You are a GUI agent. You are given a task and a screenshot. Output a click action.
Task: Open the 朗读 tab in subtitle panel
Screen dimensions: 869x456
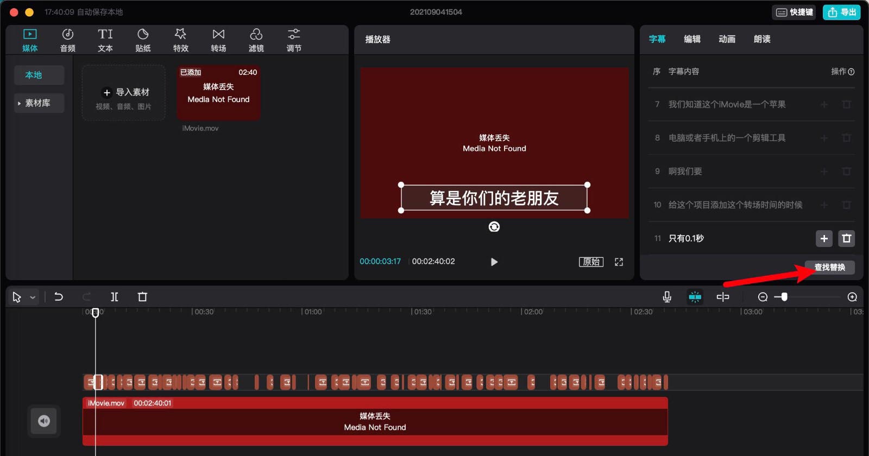(762, 39)
